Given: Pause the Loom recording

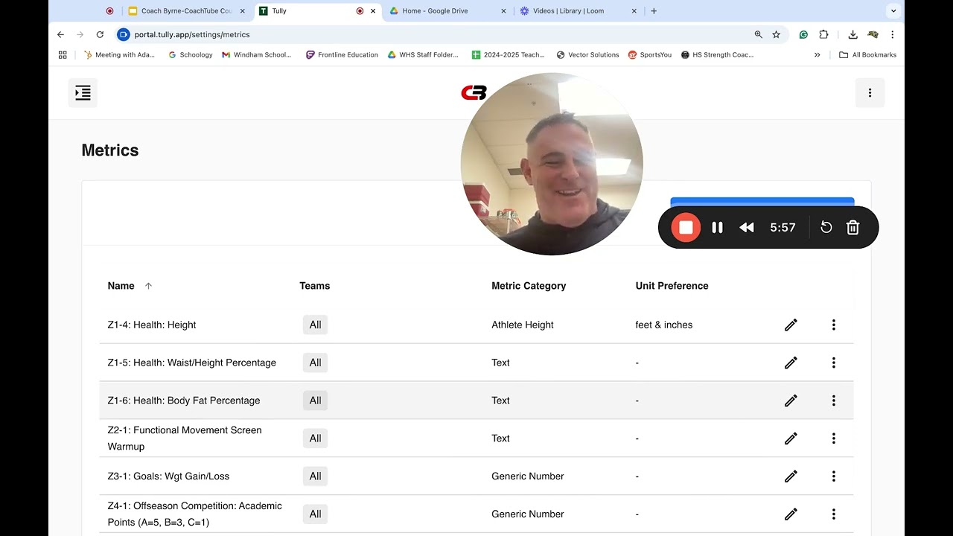Looking at the screenshot, I should tap(717, 228).
